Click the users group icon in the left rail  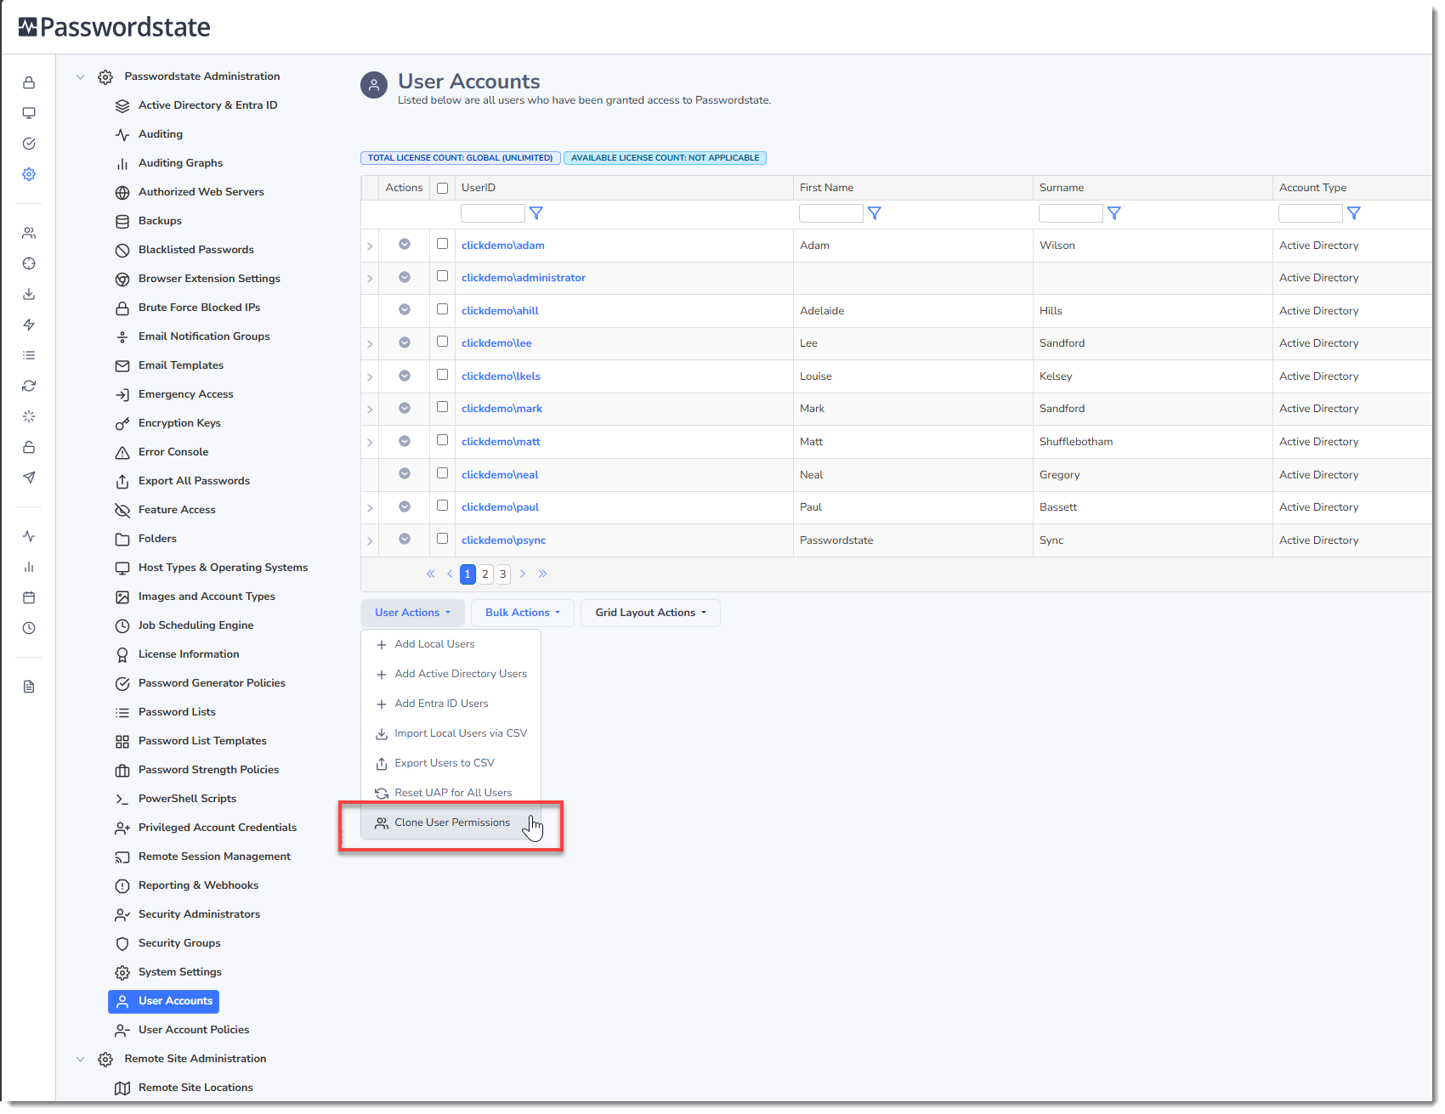[29, 233]
